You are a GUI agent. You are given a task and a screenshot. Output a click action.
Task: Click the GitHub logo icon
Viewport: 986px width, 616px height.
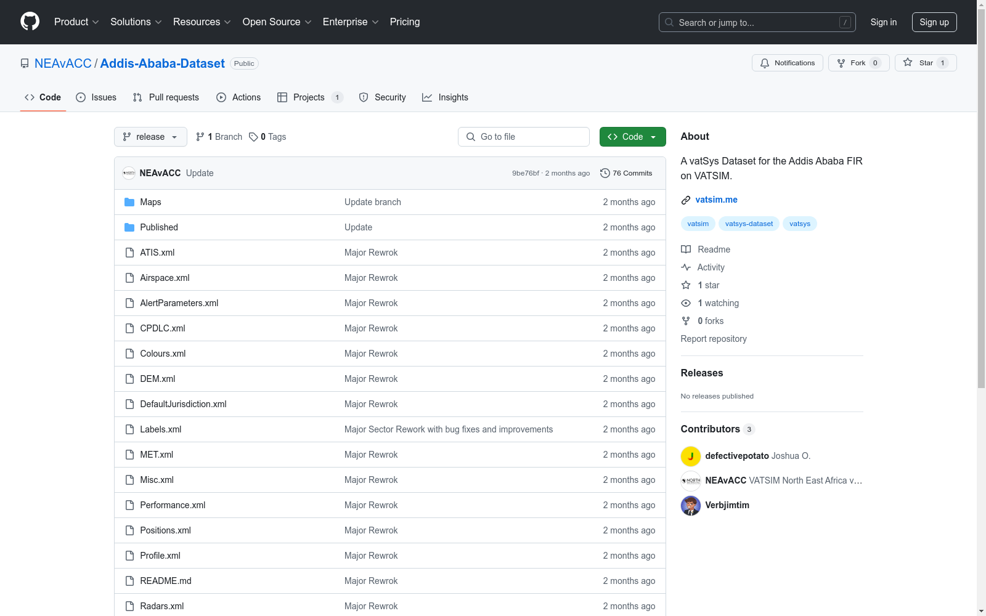pos(30,22)
